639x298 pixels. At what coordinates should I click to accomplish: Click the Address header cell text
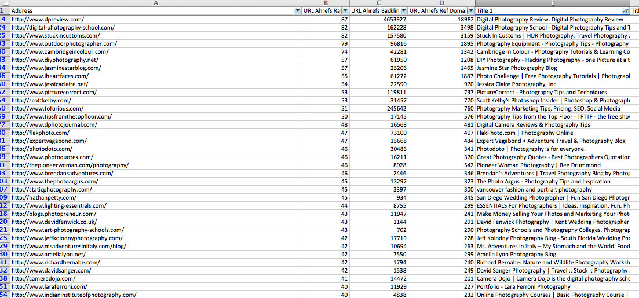click(x=22, y=11)
